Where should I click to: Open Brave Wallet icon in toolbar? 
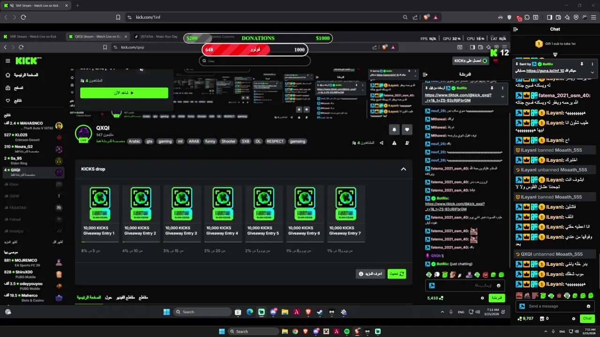[x=558, y=17]
